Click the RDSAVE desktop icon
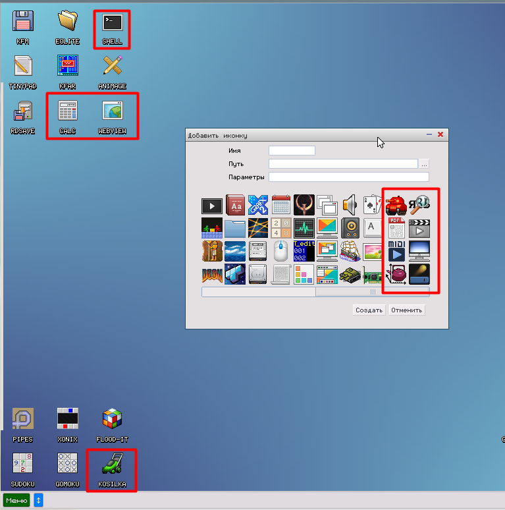 point(23,117)
